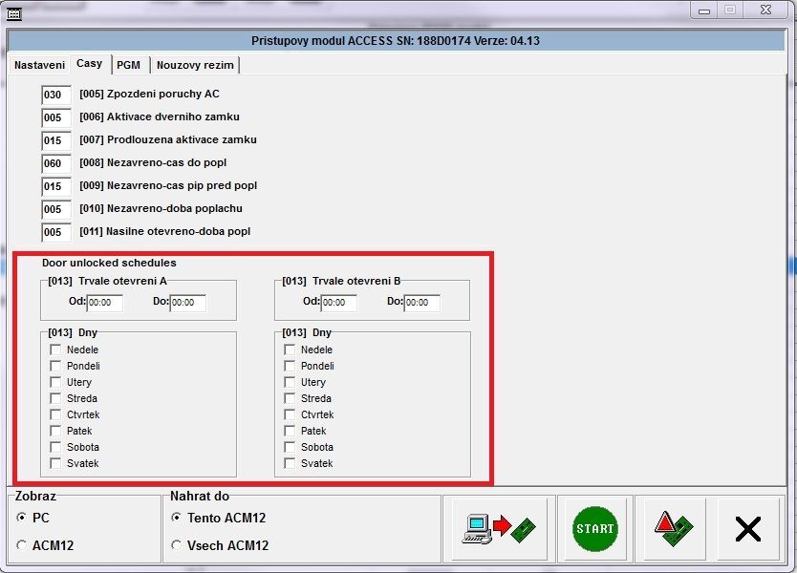Click the red triangle module icon button
The height and width of the screenshot is (573, 797).
click(x=672, y=529)
